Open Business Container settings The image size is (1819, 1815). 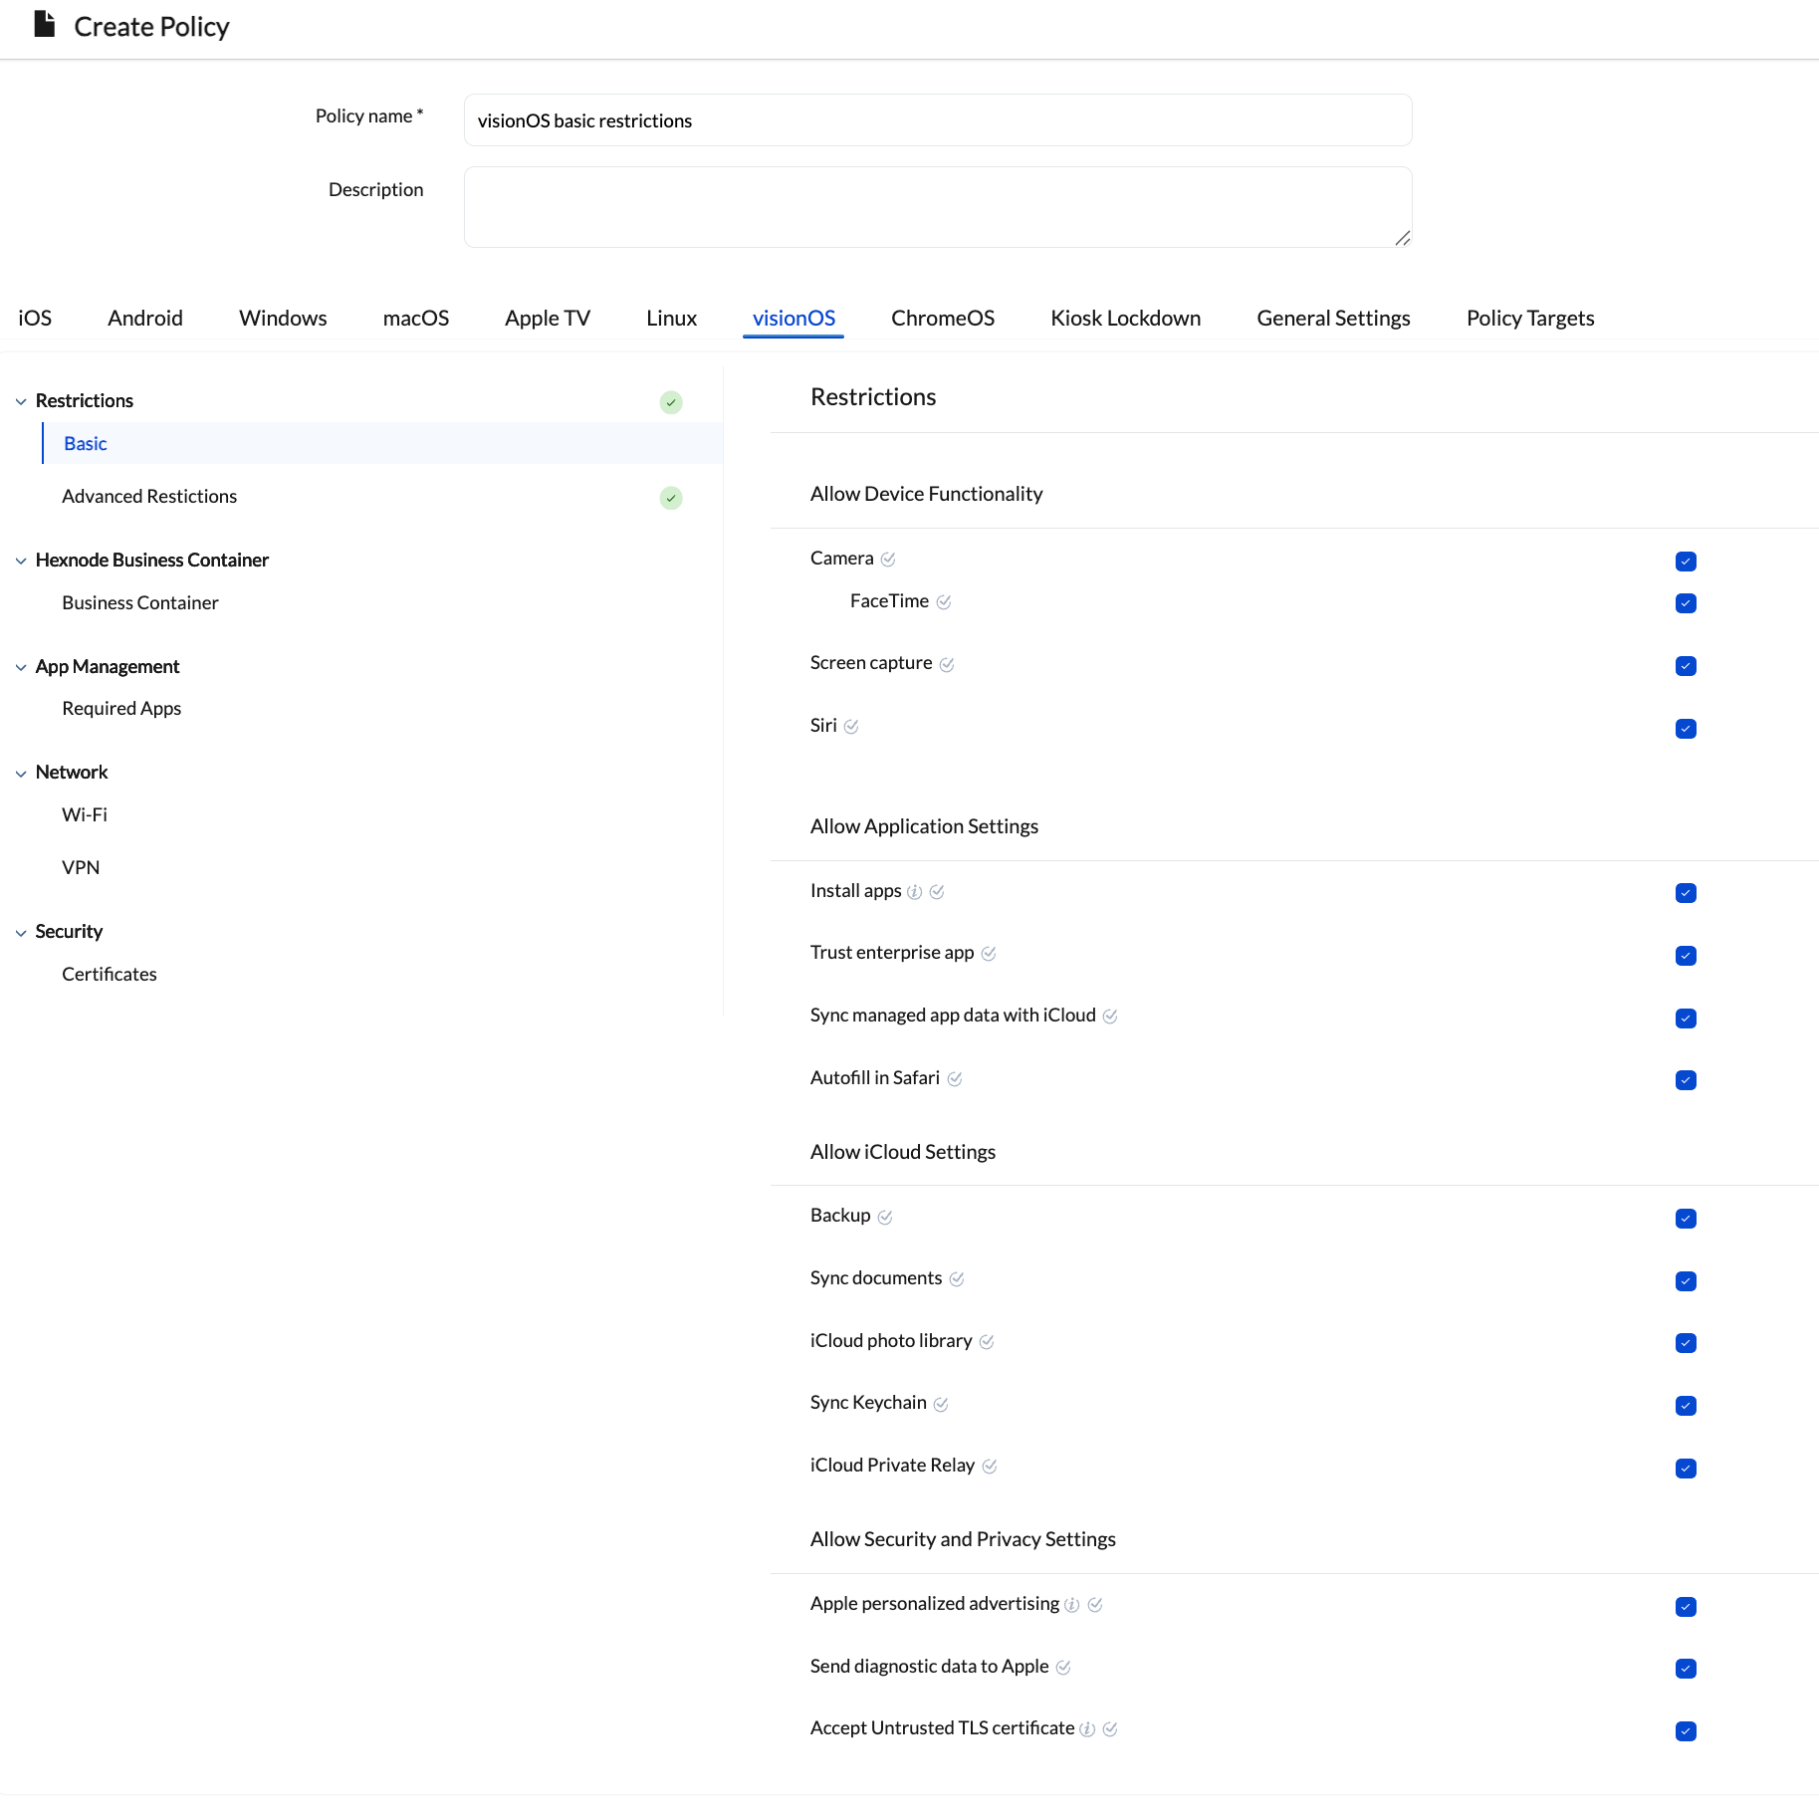click(140, 602)
